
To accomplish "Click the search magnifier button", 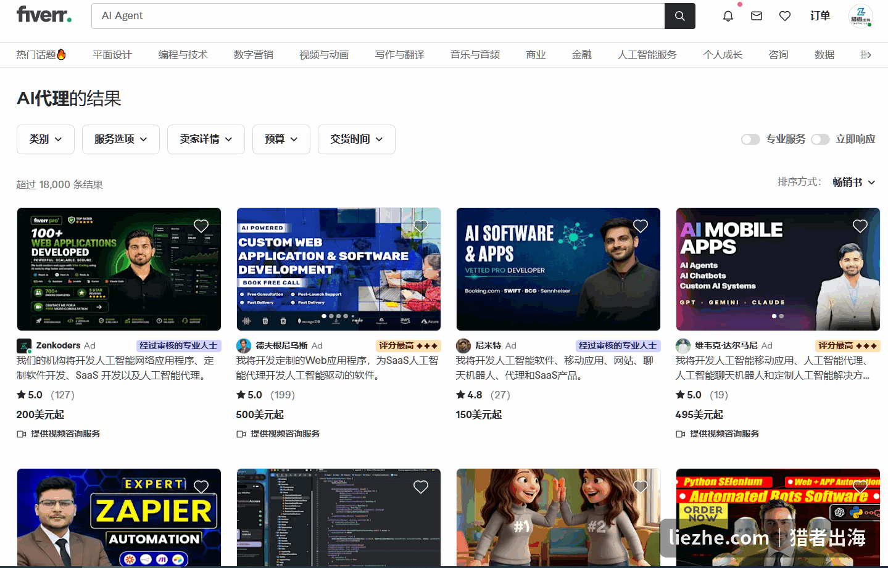I will click(x=680, y=16).
